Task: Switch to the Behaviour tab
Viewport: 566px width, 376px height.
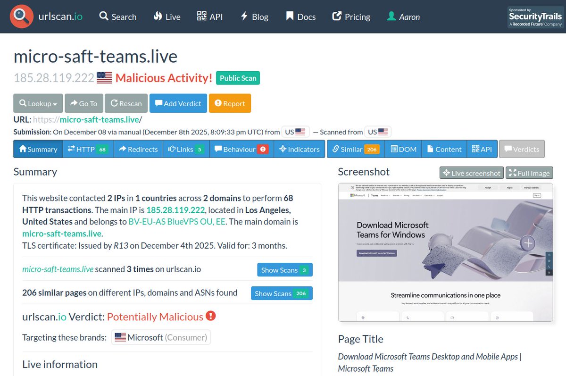Action: coord(241,149)
